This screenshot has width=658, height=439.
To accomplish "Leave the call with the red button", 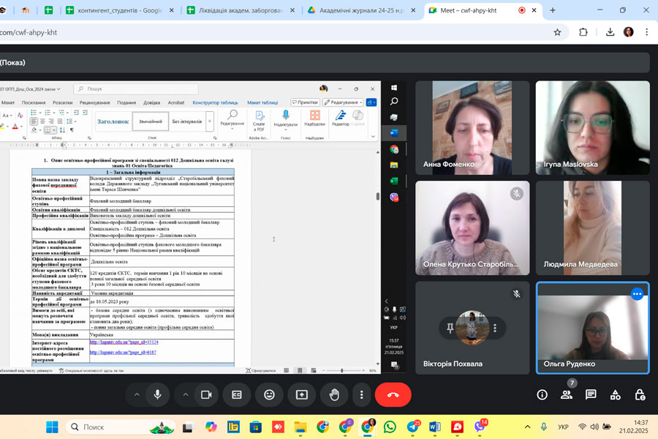I will 393,395.
